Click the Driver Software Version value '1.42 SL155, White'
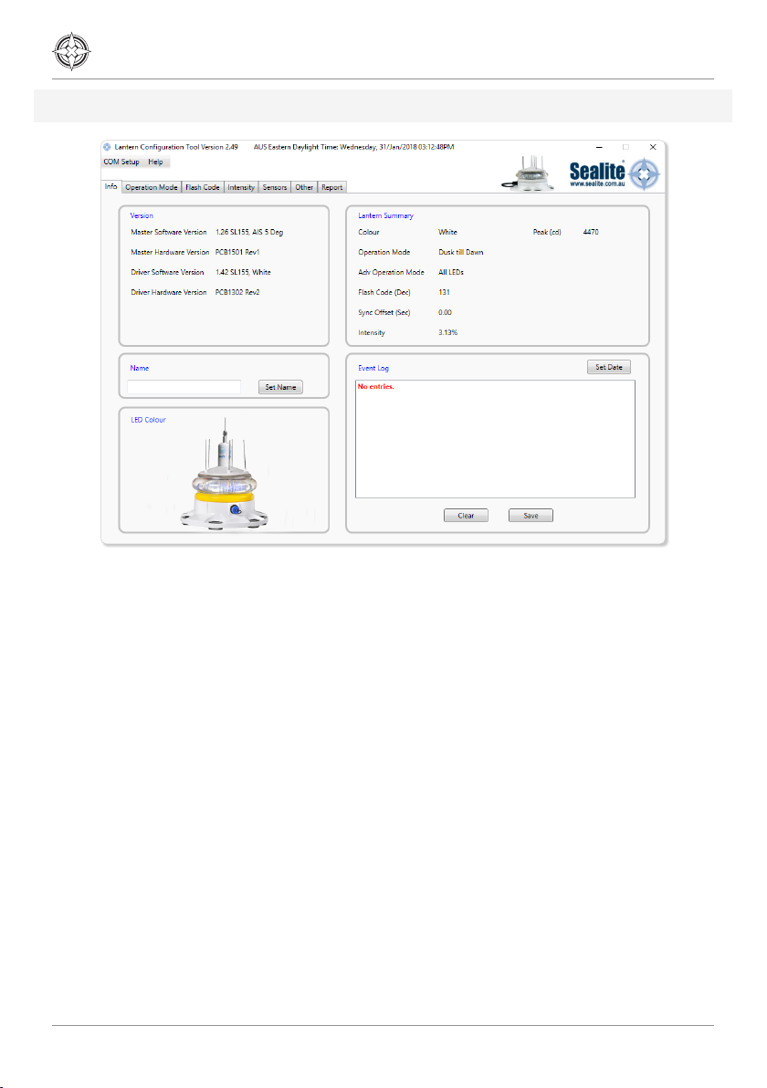Screen dimensions: 767x1088 coord(243,273)
